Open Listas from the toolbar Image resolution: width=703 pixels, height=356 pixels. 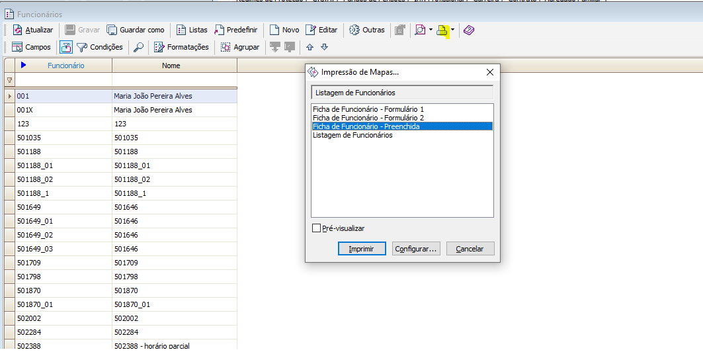pyautogui.click(x=192, y=30)
